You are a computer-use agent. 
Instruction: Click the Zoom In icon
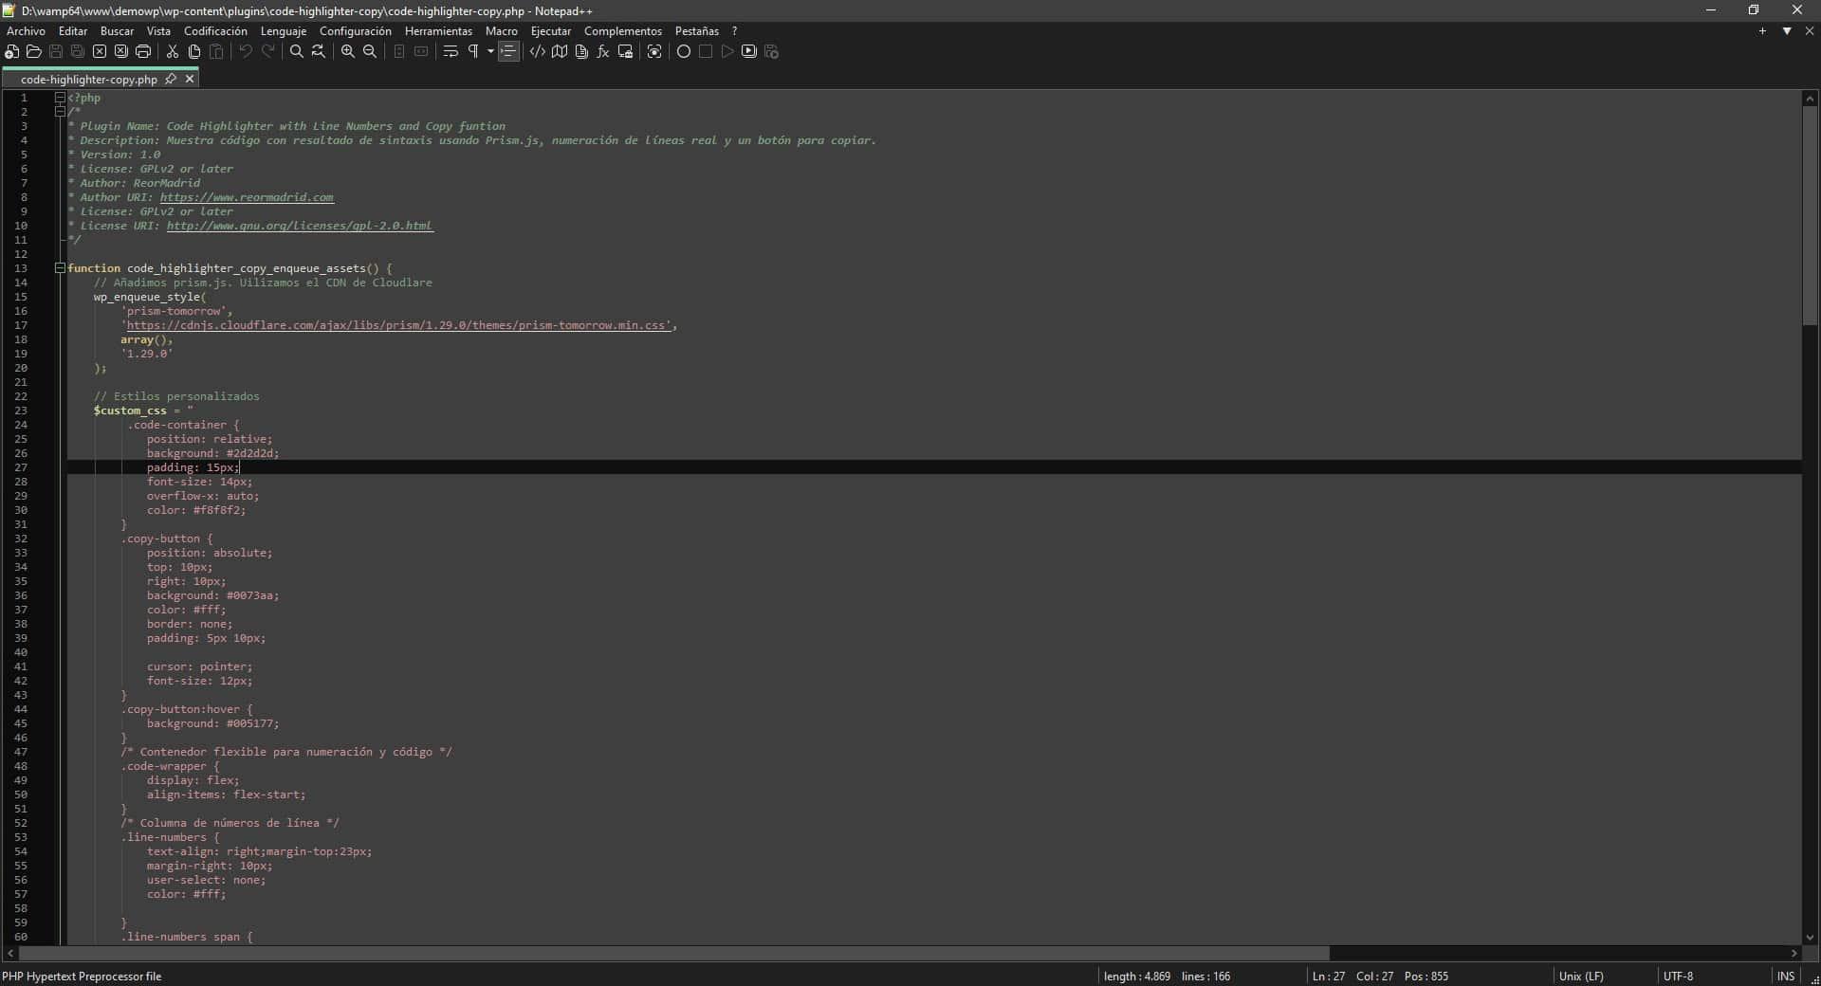tap(348, 51)
